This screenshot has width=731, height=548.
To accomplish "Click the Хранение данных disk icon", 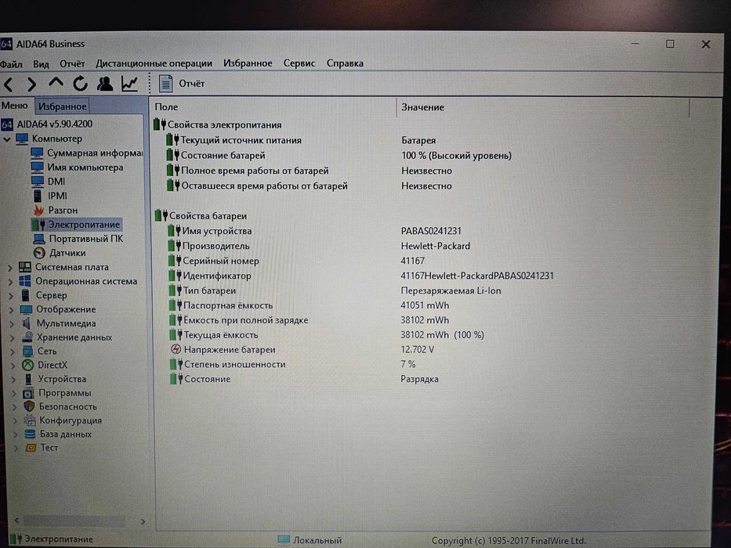I will pos(27,337).
